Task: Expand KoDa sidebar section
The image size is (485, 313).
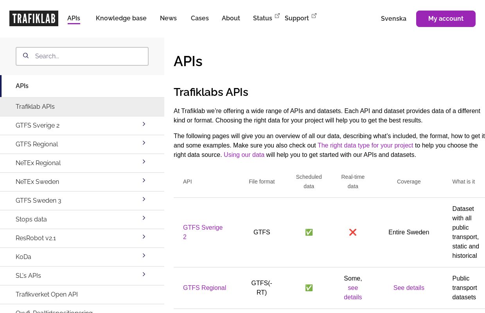Action: pyautogui.click(x=144, y=255)
